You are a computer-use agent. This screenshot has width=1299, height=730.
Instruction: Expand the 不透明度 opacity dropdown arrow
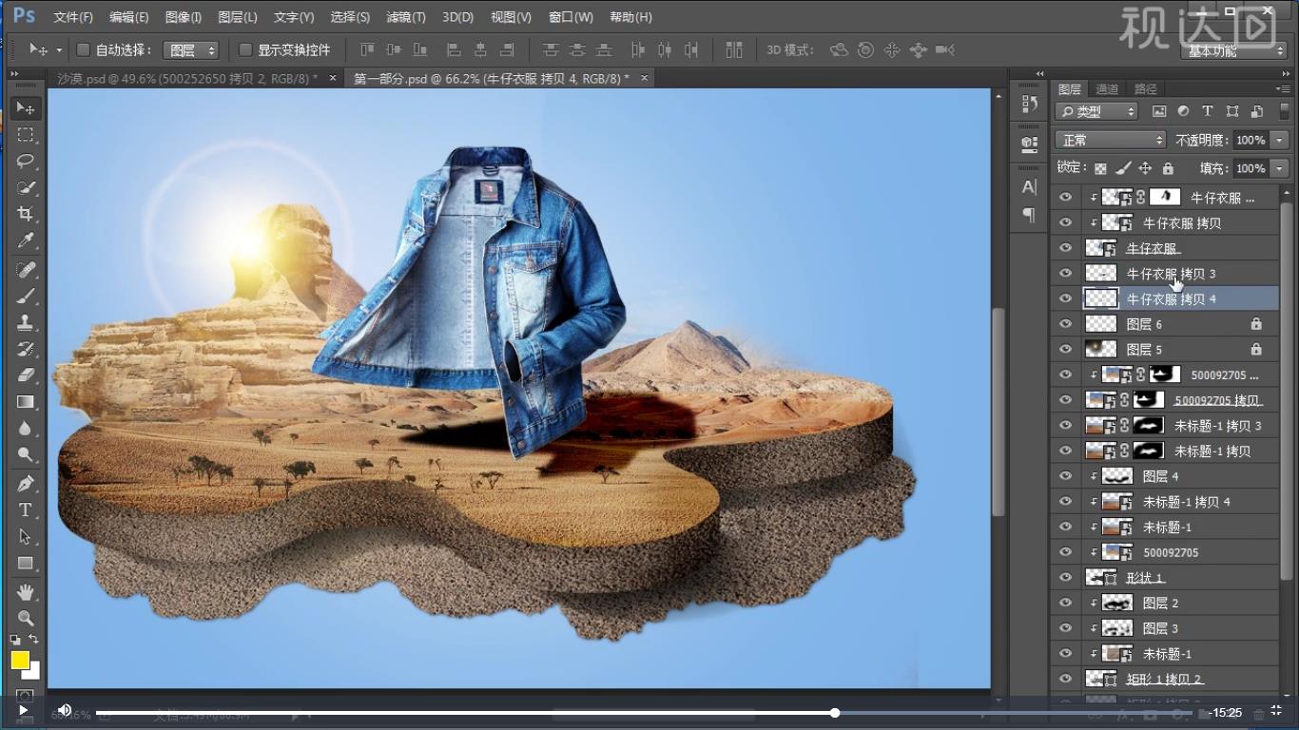(1279, 140)
